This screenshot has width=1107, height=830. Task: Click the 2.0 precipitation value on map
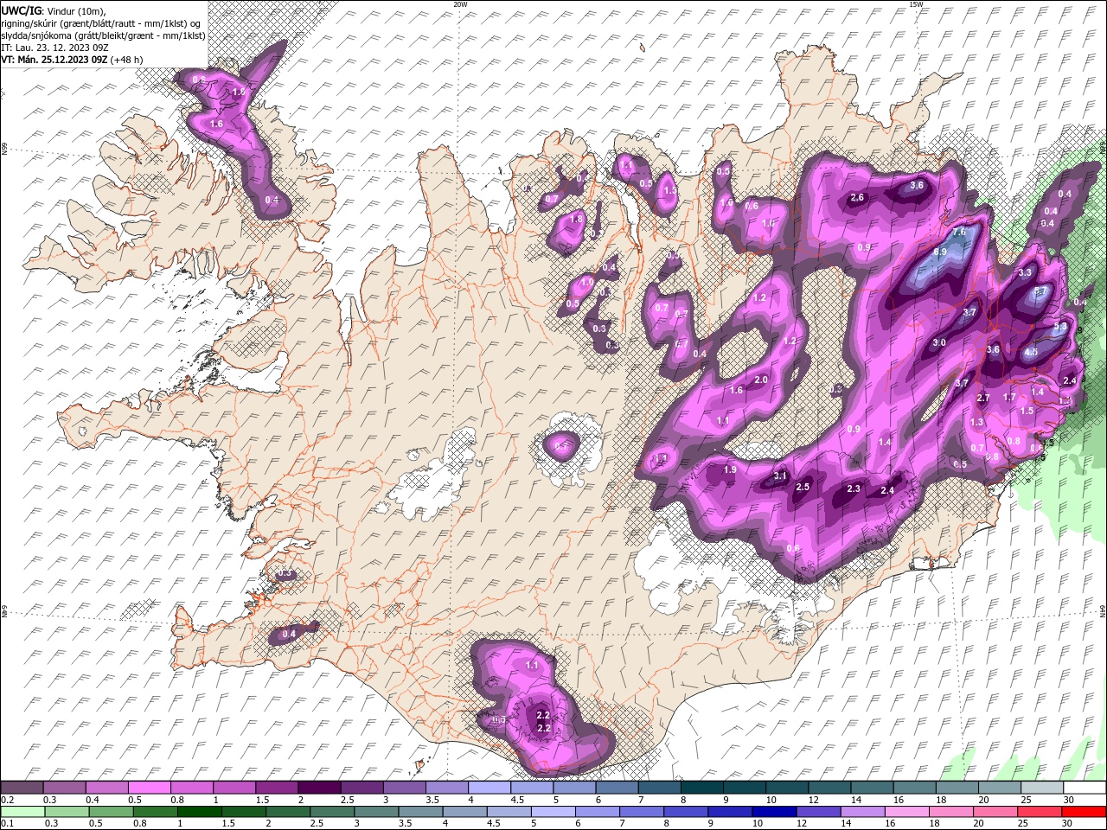click(761, 380)
